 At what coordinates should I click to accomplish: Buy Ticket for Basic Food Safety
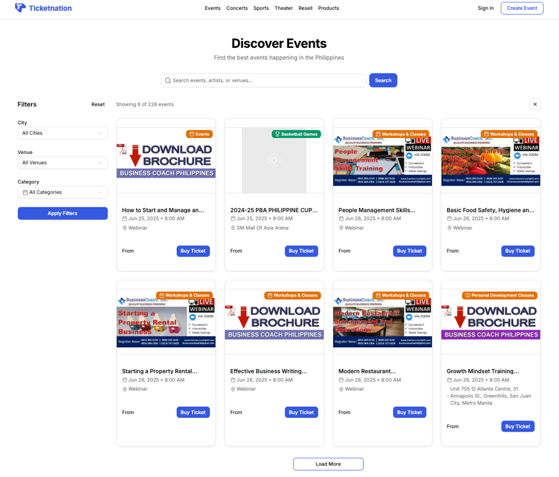tap(517, 251)
